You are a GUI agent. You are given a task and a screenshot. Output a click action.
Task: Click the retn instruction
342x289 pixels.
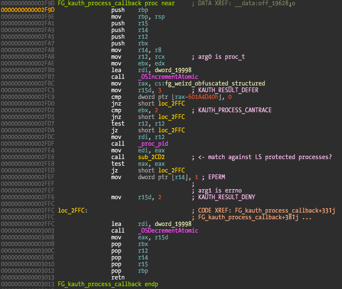[x=118, y=277]
